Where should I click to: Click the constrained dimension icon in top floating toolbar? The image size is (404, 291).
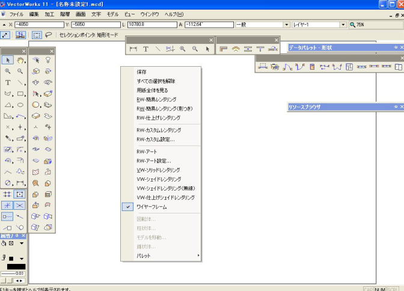coord(133,49)
